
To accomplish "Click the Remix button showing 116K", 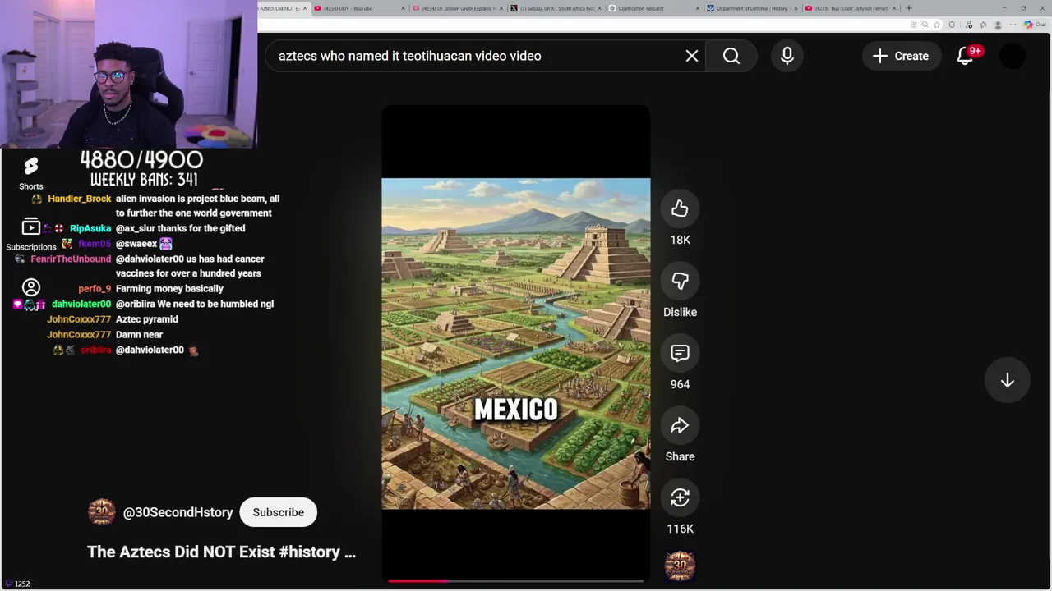I will 680,498.
